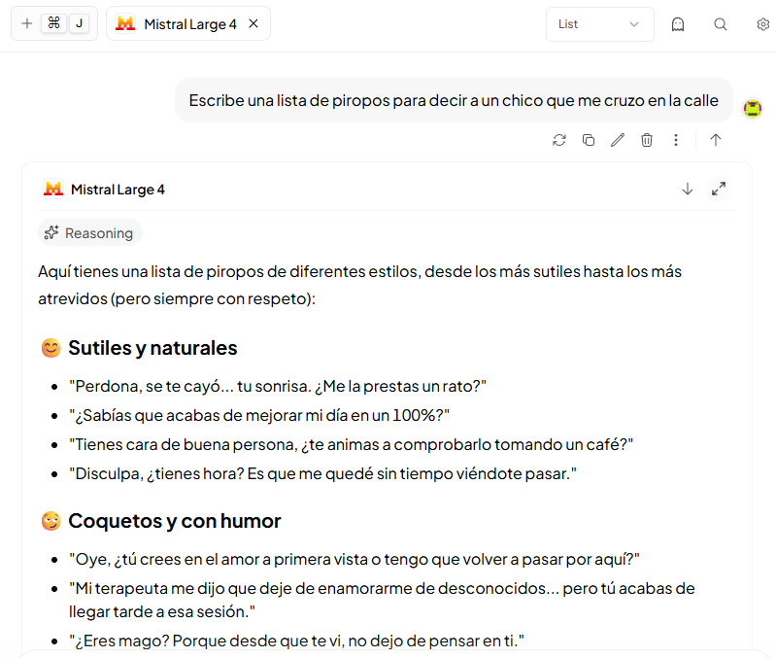Copy the user message

point(589,140)
